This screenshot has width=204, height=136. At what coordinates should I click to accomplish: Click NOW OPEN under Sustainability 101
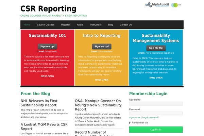pos(48,76)
